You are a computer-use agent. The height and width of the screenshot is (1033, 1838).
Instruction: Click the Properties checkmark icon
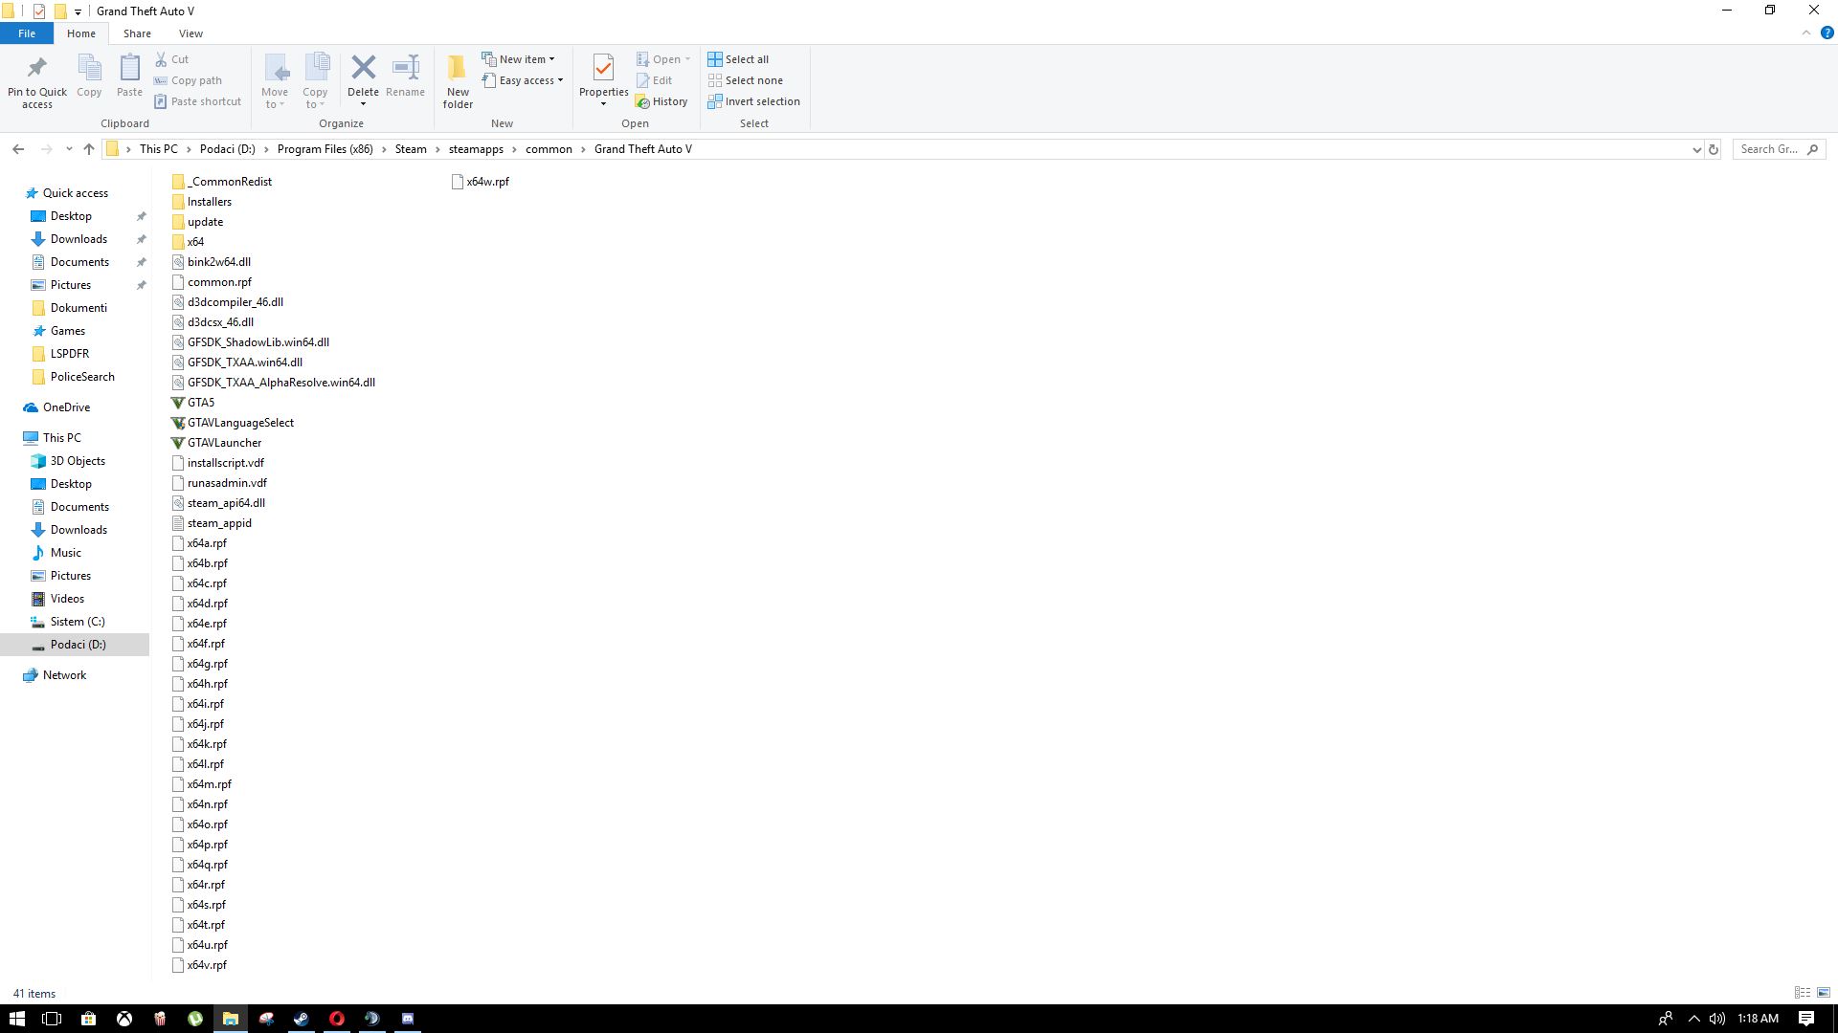(x=603, y=68)
